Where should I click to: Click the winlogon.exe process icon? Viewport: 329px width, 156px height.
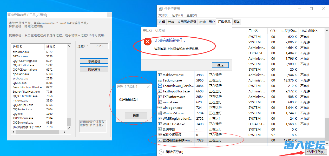160,108
